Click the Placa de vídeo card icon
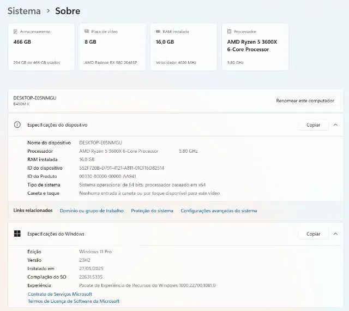 click(x=87, y=32)
